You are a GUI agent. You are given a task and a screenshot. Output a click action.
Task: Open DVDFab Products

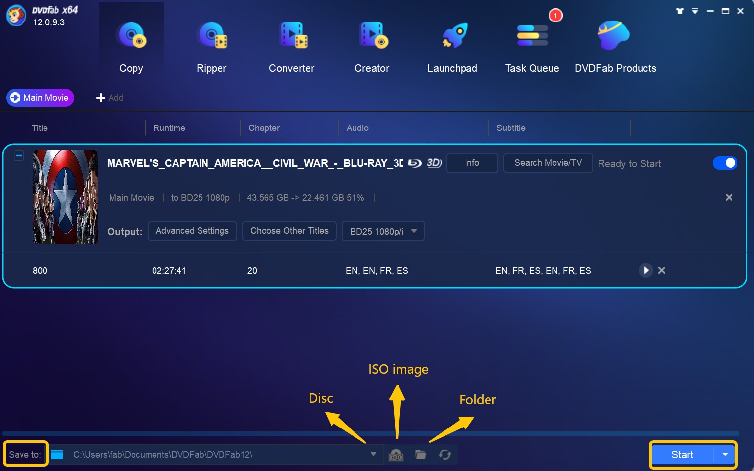(x=614, y=36)
